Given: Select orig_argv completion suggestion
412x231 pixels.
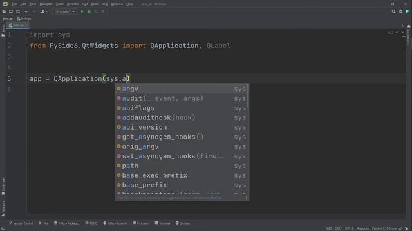Looking at the screenshot, I should click(x=182, y=147).
